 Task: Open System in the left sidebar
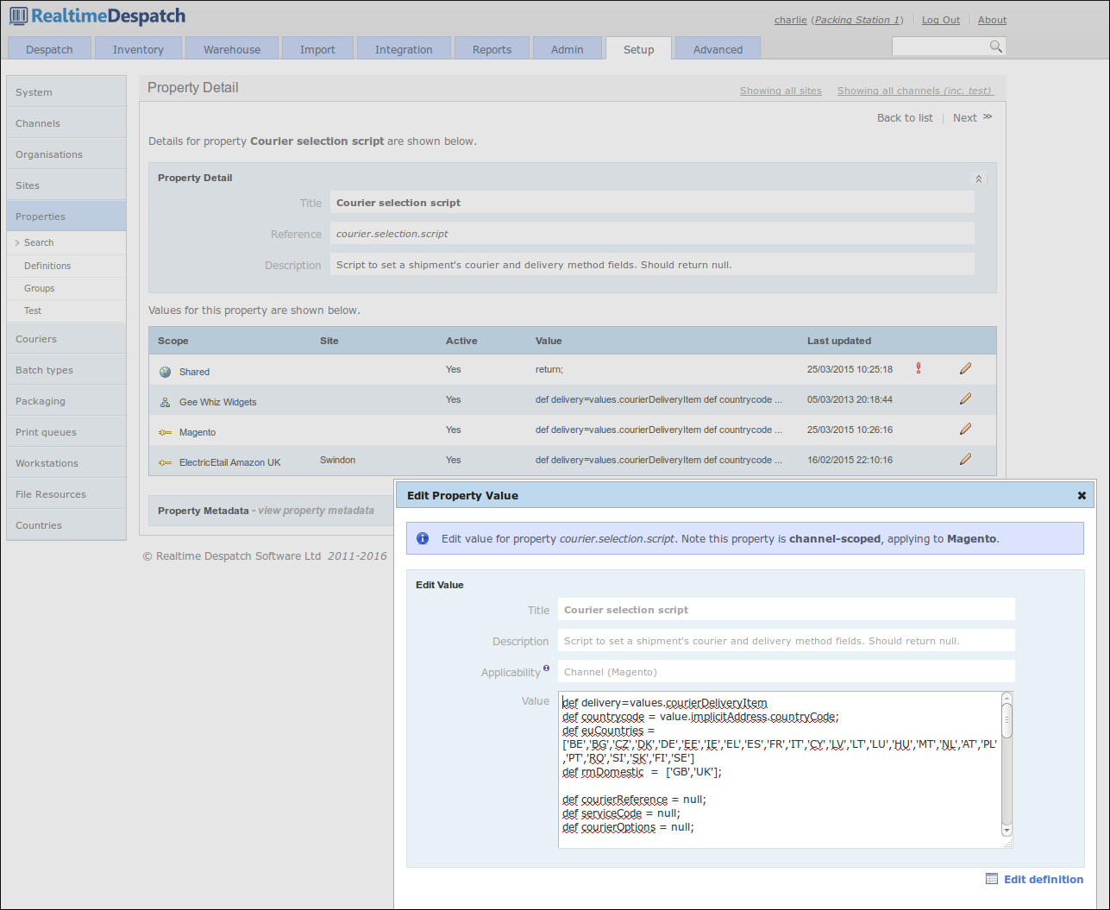[66, 92]
